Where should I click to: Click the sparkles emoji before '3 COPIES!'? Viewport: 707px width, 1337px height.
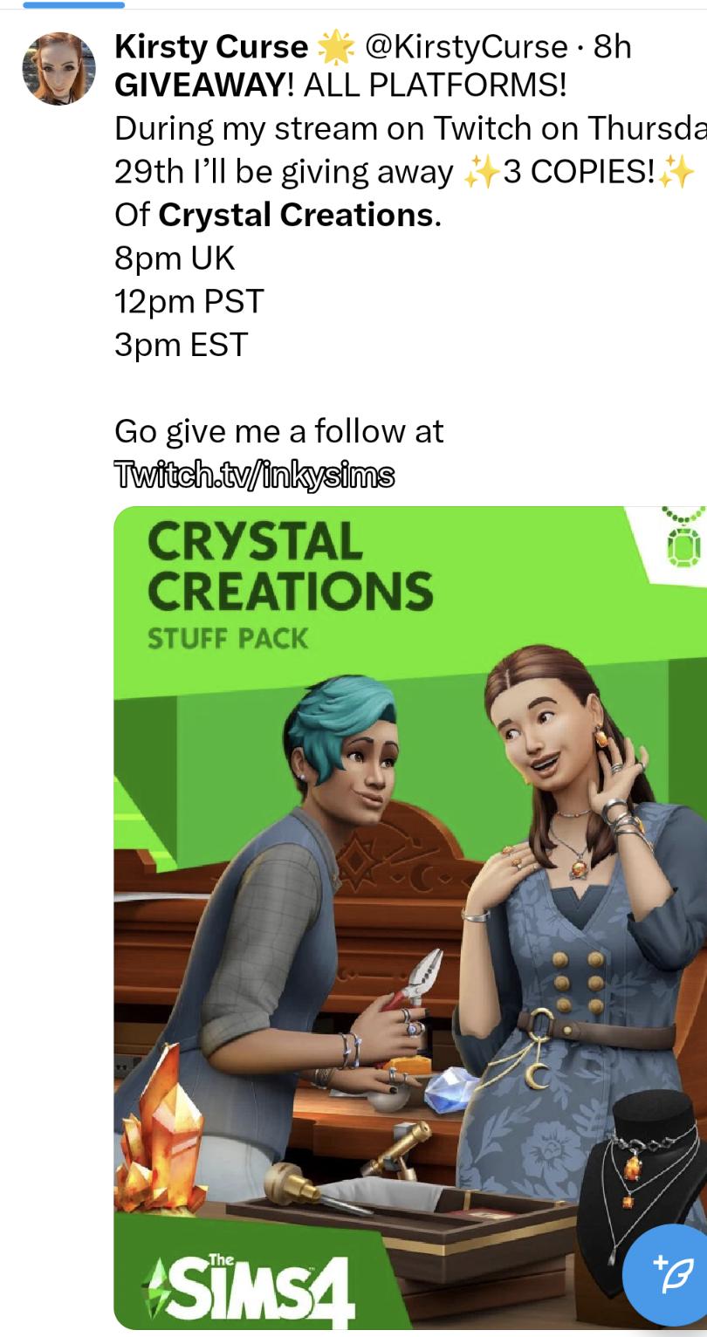point(479,173)
